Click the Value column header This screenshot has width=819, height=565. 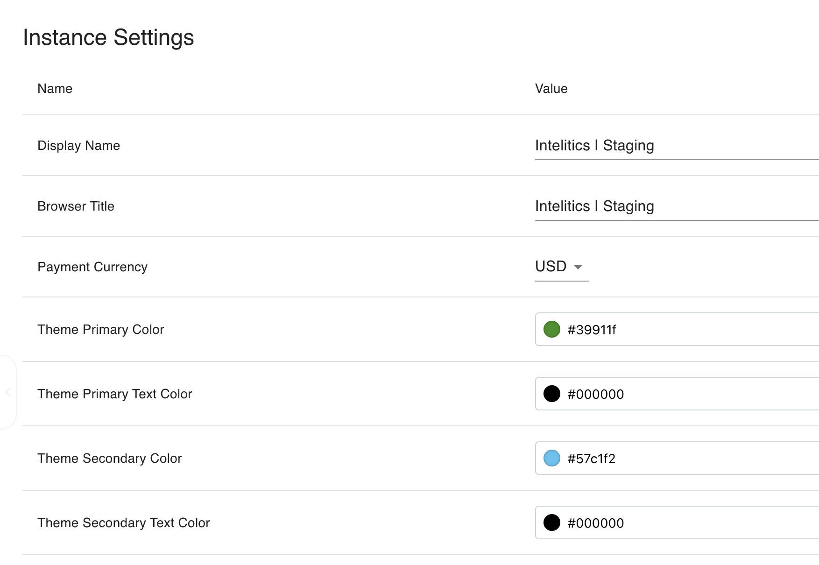(x=551, y=89)
